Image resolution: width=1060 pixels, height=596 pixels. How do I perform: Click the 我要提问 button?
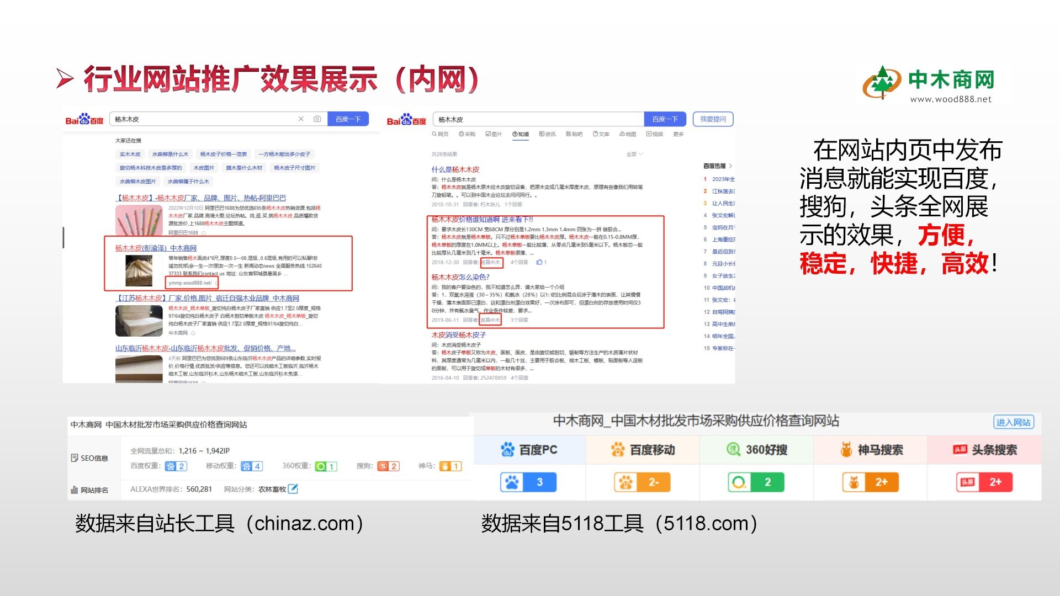pos(713,119)
